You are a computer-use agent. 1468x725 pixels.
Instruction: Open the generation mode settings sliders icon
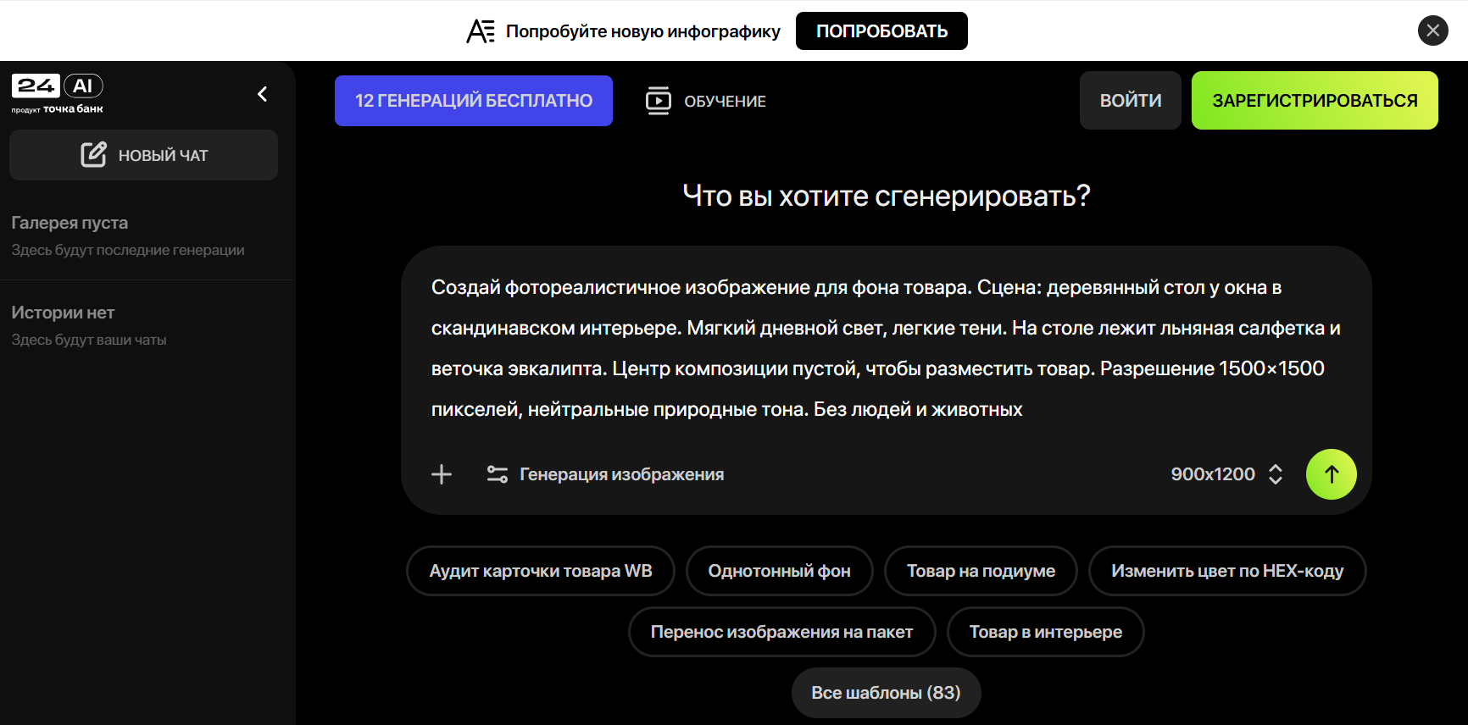(x=498, y=474)
